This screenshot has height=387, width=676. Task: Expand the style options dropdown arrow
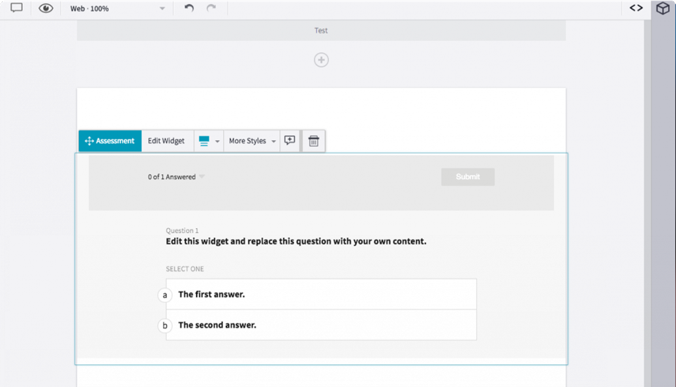(216, 141)
